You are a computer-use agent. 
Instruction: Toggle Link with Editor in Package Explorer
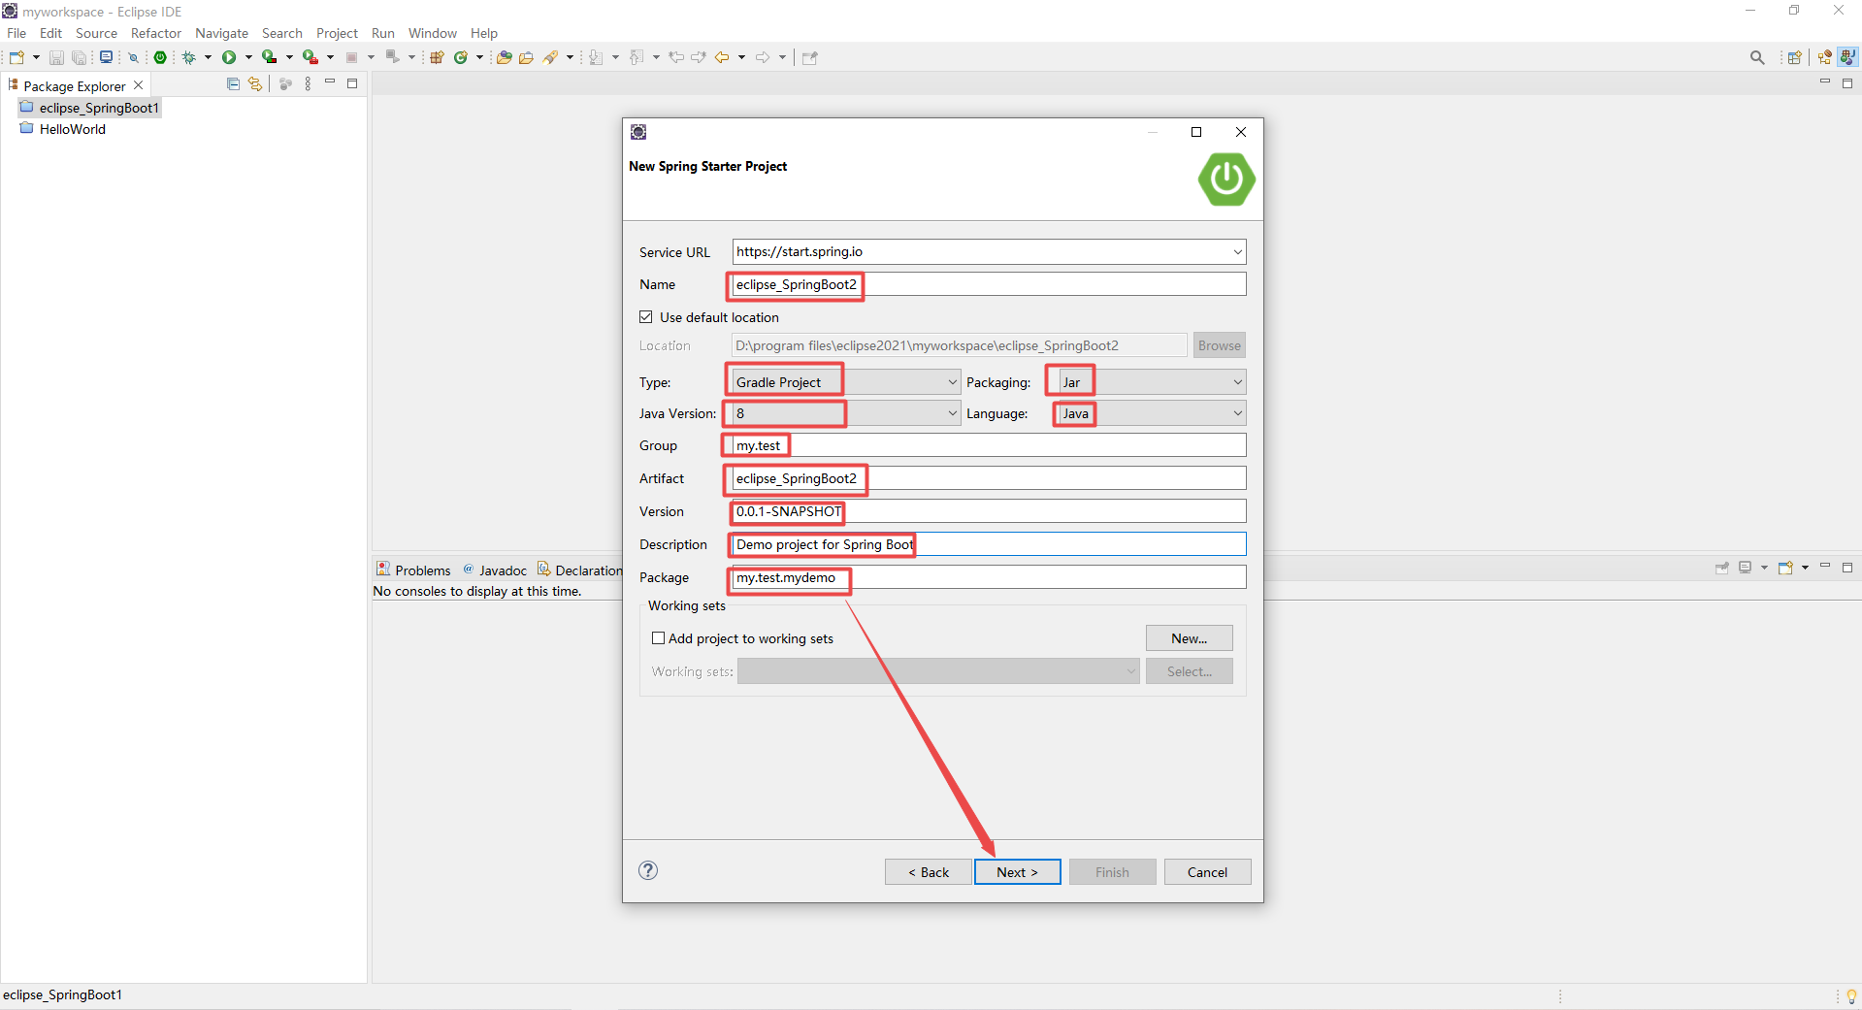(x=255, y=84)
